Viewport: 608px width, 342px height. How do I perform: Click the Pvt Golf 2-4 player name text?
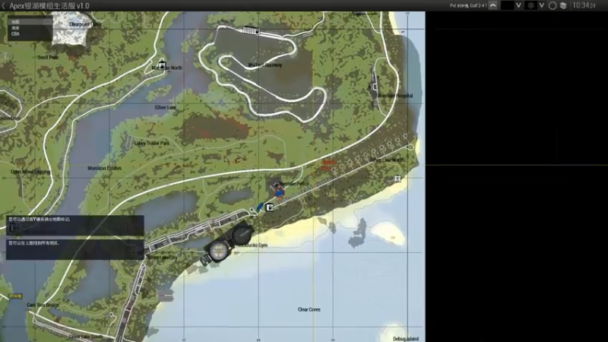pos(468,6)
